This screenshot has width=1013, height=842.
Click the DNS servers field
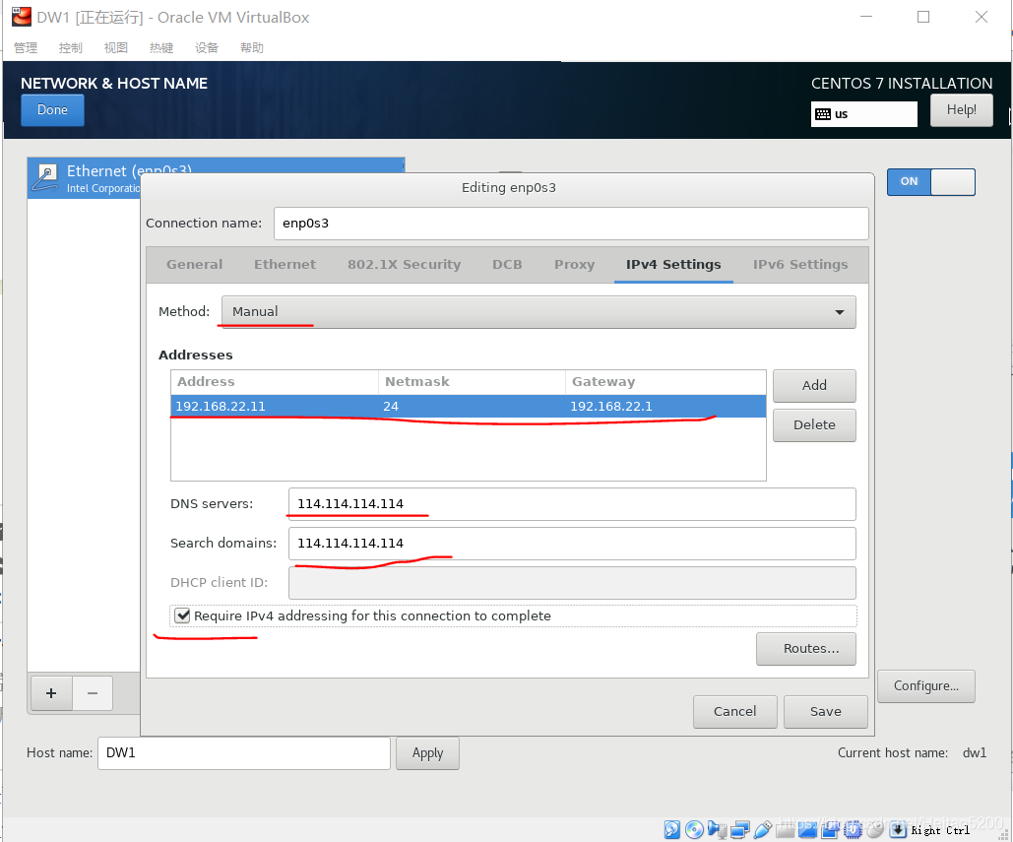point(572,504)
